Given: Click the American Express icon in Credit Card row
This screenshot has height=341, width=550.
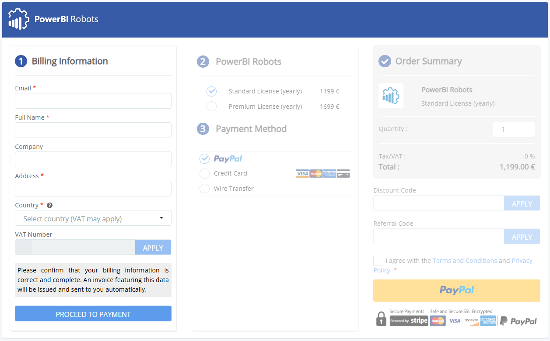Looking at the screenshot, I should point(329,174).
